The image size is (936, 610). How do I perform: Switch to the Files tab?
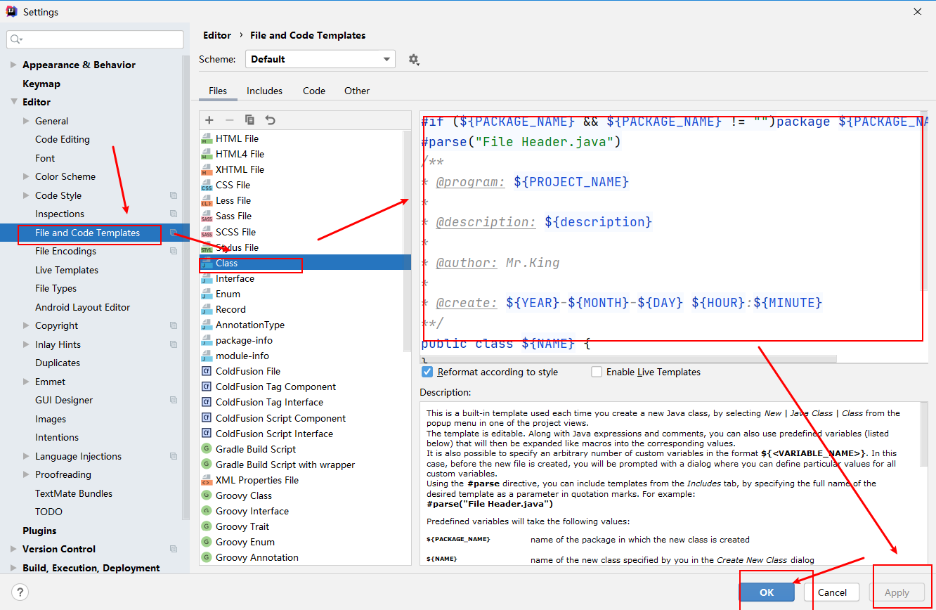click(218, 91)
